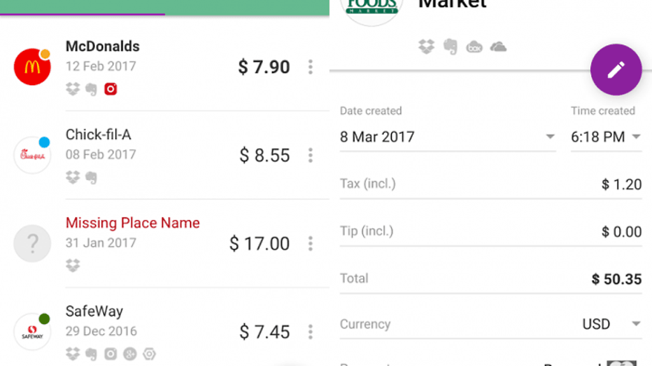Expand the Date created dropdown
Viewport: 652px width, 366px height.
[549, 137]
